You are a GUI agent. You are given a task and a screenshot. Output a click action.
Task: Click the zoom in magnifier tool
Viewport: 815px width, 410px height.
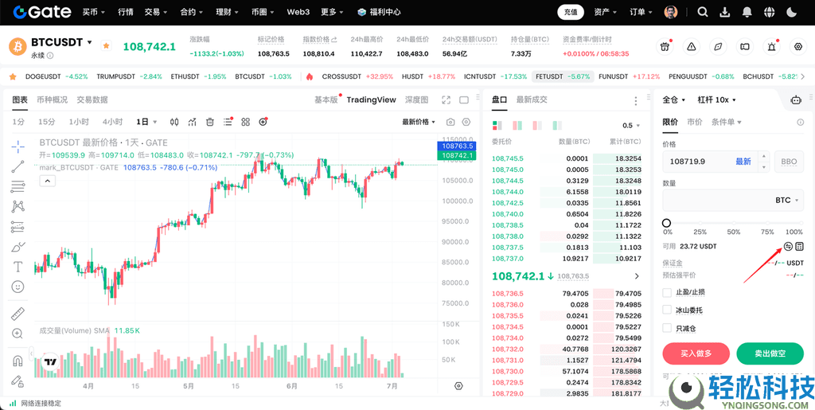coord(18,334)
